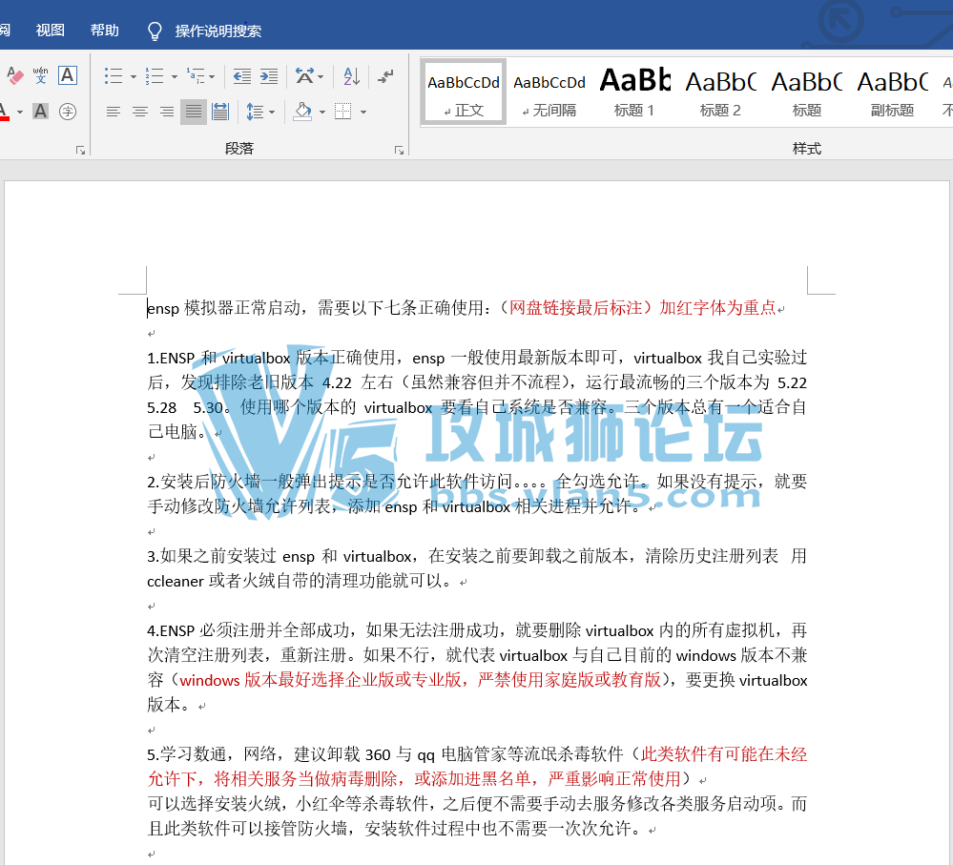
Task: Open the Font dialog launcher
Action: [x=80, y=150]
